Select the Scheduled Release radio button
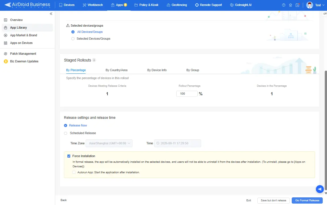Viewport: 327px width, 205px height. pos(65,133)
